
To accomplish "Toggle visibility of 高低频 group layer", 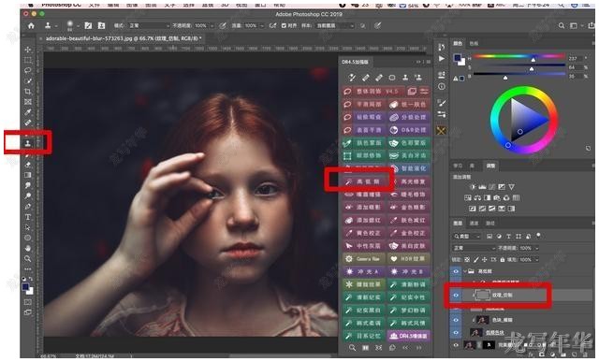I will coord(456,271).
